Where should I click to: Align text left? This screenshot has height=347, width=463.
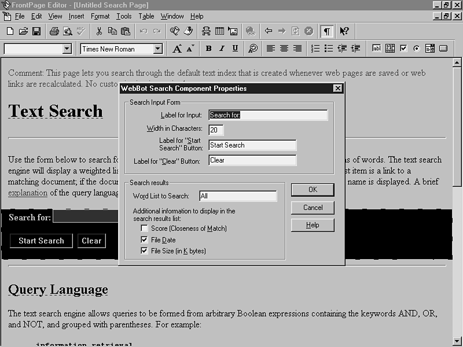click(270, 49)
